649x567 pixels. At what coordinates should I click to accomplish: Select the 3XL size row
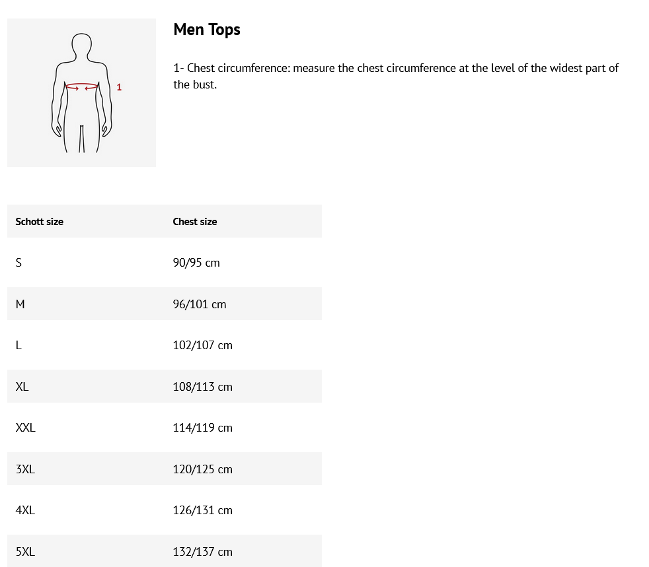pyautogui.click(x=165, y=469)
